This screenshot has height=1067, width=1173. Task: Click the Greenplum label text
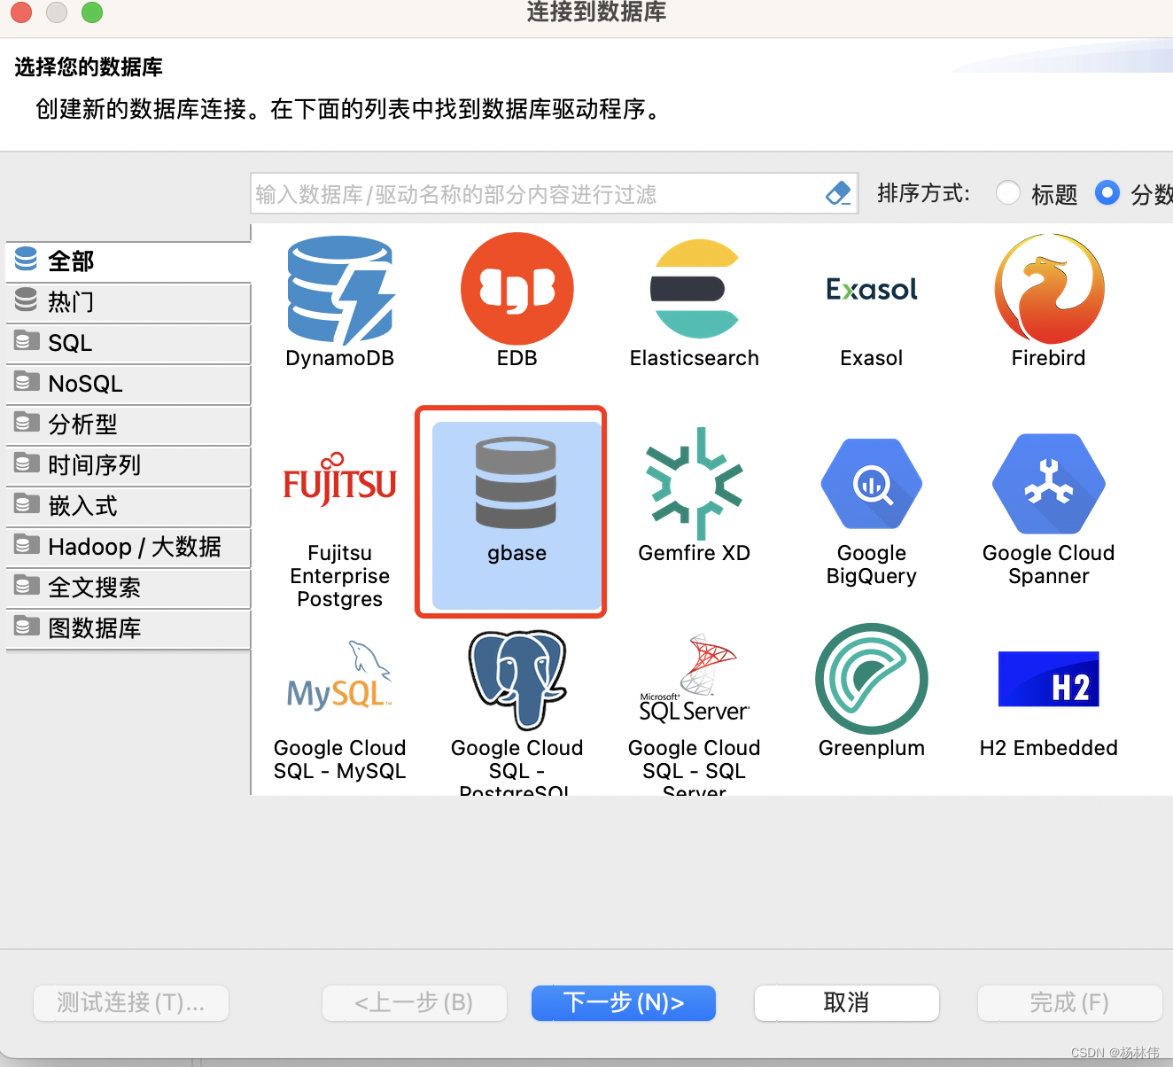tap(872, 748)
